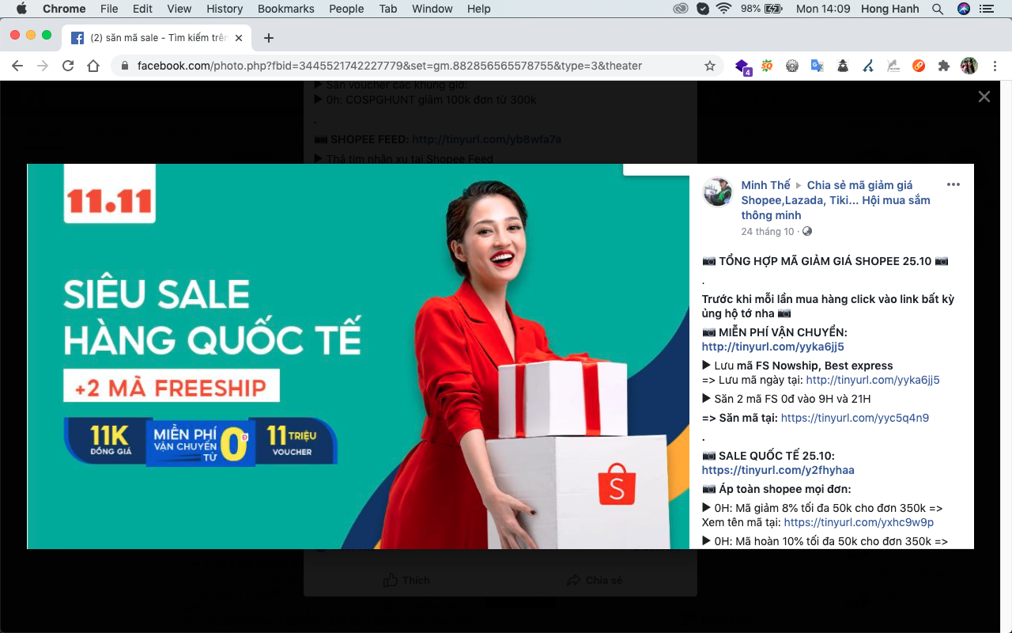Click the 'Mon 14:09' menu bar clock

(x=823, y=9)
